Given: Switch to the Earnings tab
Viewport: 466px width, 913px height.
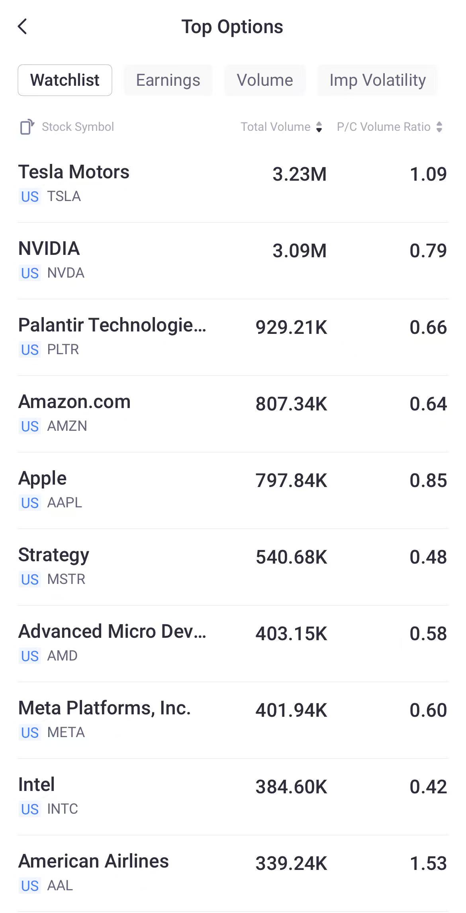Looking at the screenshot, I should (x=168, y=80).
